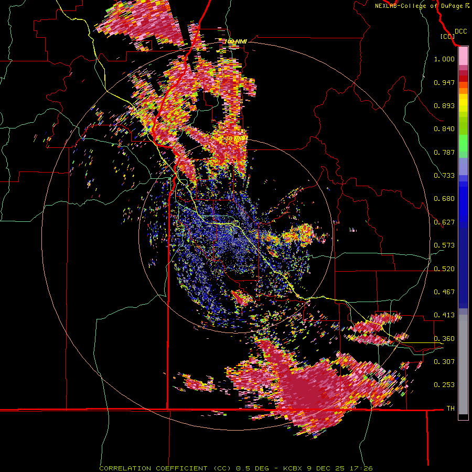Click the KCBX station identifier
This screenshot has height=472, width=472.
pyautogui.click(x=293, y=468)
